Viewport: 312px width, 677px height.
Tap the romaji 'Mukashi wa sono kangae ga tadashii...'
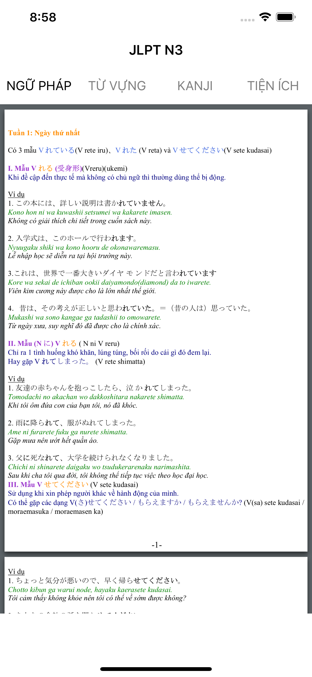tap(84, 318)
